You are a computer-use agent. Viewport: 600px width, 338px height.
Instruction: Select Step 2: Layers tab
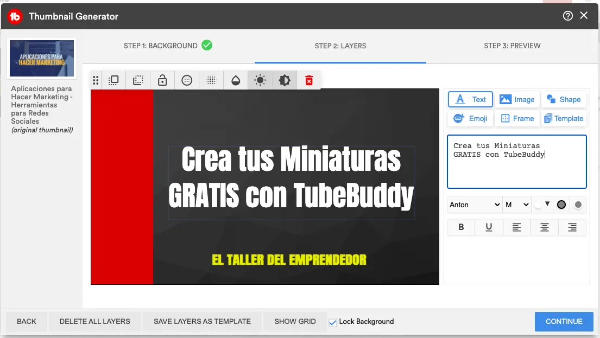coord(340,46)
